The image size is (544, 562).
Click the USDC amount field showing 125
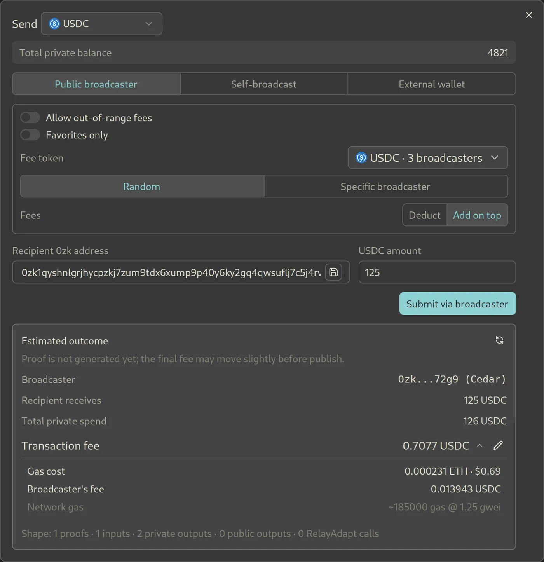(x=437, y=272)
